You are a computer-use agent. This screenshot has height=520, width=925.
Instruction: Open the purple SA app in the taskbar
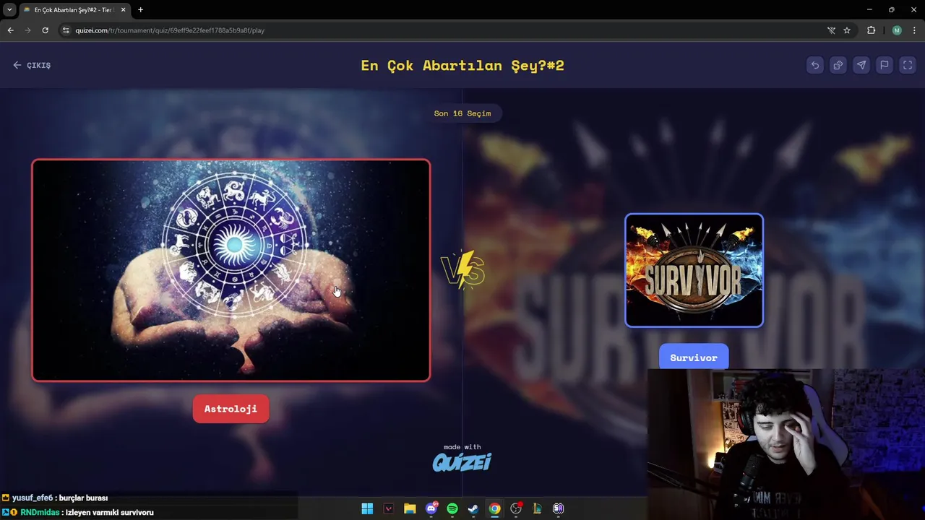(x=558, y=508)
